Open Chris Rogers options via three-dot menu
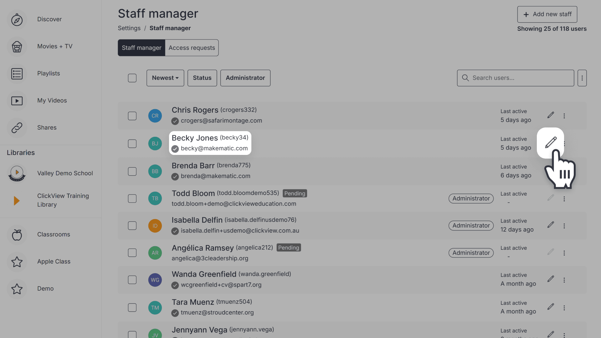The width and height of the screenshot is (601, 338). click(x=564, y=115)
